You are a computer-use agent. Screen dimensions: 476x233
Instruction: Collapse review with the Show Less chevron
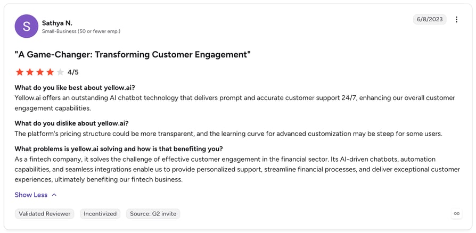point(54,195)
